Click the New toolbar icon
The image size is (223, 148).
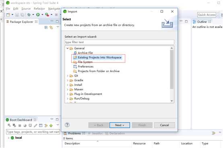8,14
